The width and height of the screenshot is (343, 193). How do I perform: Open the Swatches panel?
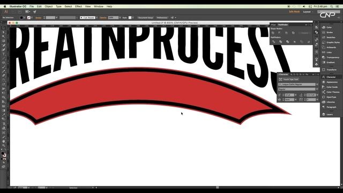[330, 38]
